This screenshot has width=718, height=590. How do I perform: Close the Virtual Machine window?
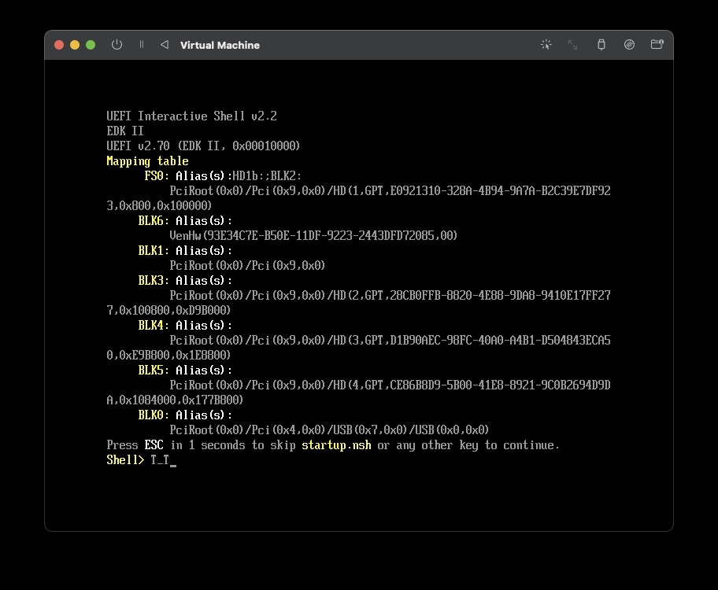[59, 45]
